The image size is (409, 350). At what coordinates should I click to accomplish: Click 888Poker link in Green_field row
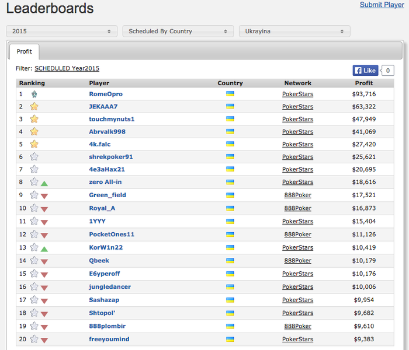297,195
